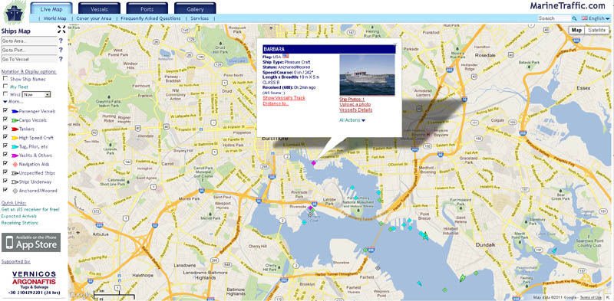The image size is (614, 301).
Task: Click the search magnifier icon
Action: point(574,18)
